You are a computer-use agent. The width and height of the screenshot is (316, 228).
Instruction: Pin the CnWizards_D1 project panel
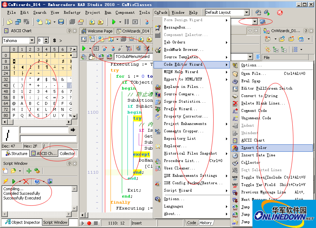pyautogui.click(x=306, y=31)
